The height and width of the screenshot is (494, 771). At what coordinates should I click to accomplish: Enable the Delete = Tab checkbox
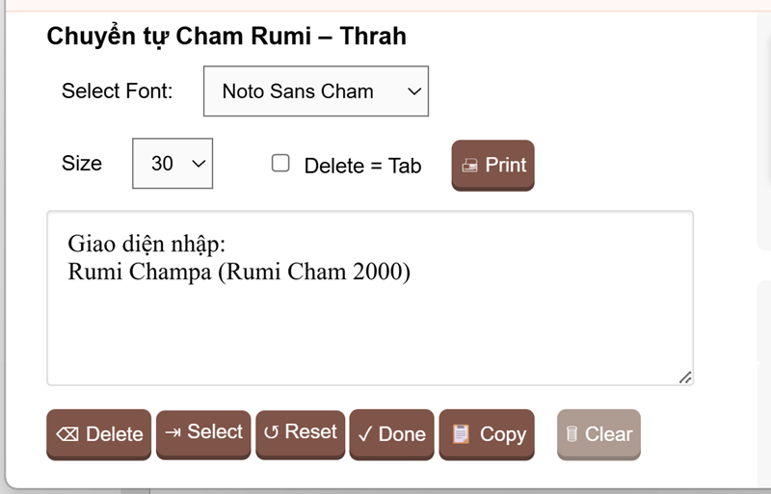tap(280, 164)
